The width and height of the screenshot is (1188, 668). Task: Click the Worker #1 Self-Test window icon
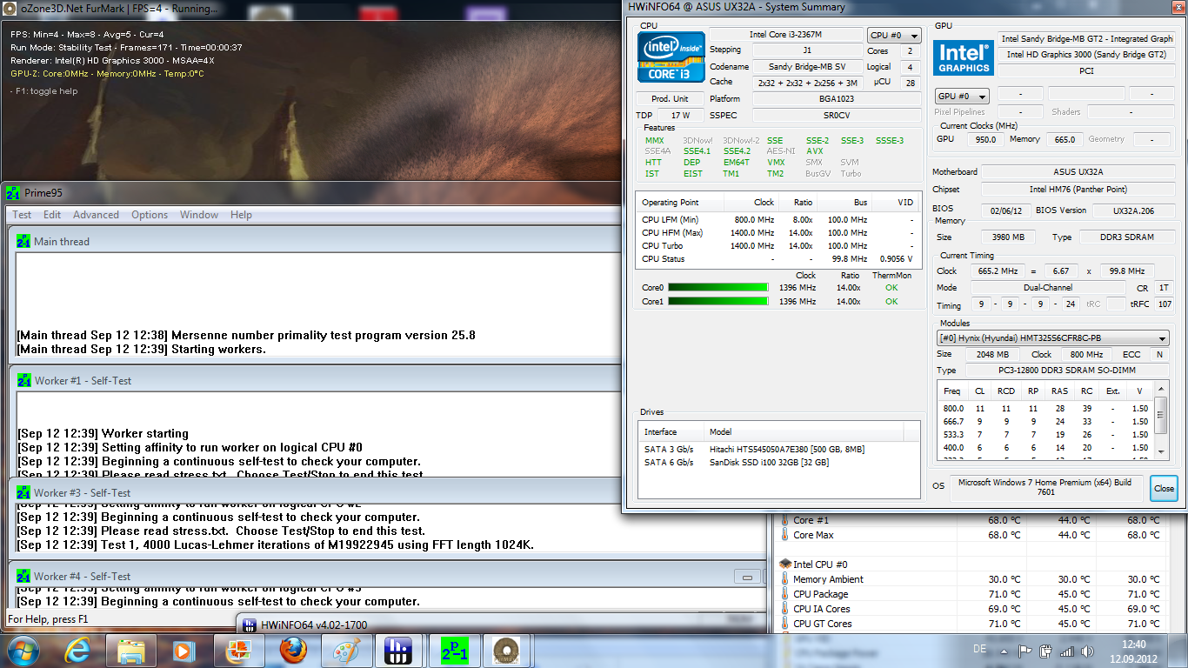pyautogui.click(x=24, y=380)
